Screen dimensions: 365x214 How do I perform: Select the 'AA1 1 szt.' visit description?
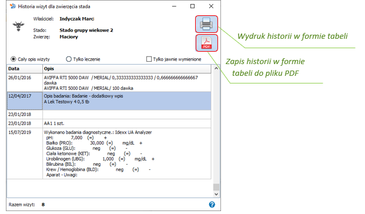click(54, 123)
